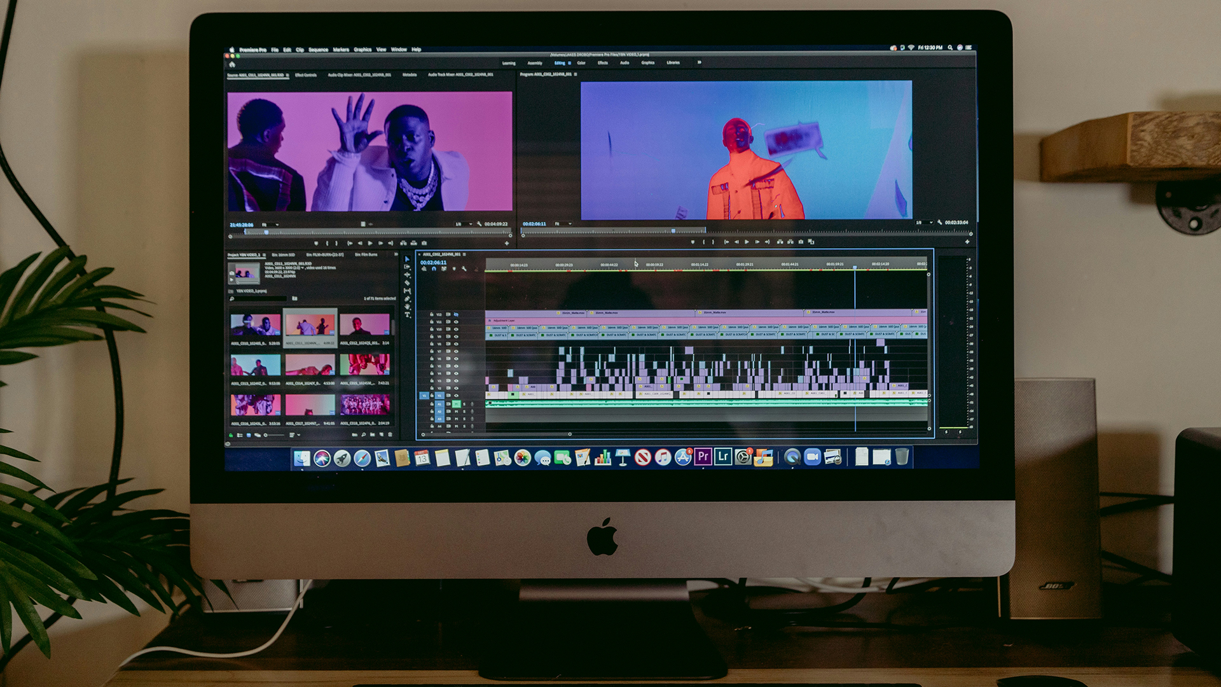The width and height of the screenshot is (1221, 687).
Task: Switch to the Audio workspace
Action: [x=624, y=63]
